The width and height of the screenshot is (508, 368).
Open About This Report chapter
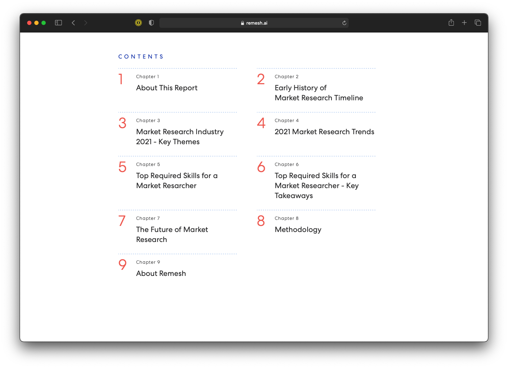pyautogui.click(x=167, y=88)
